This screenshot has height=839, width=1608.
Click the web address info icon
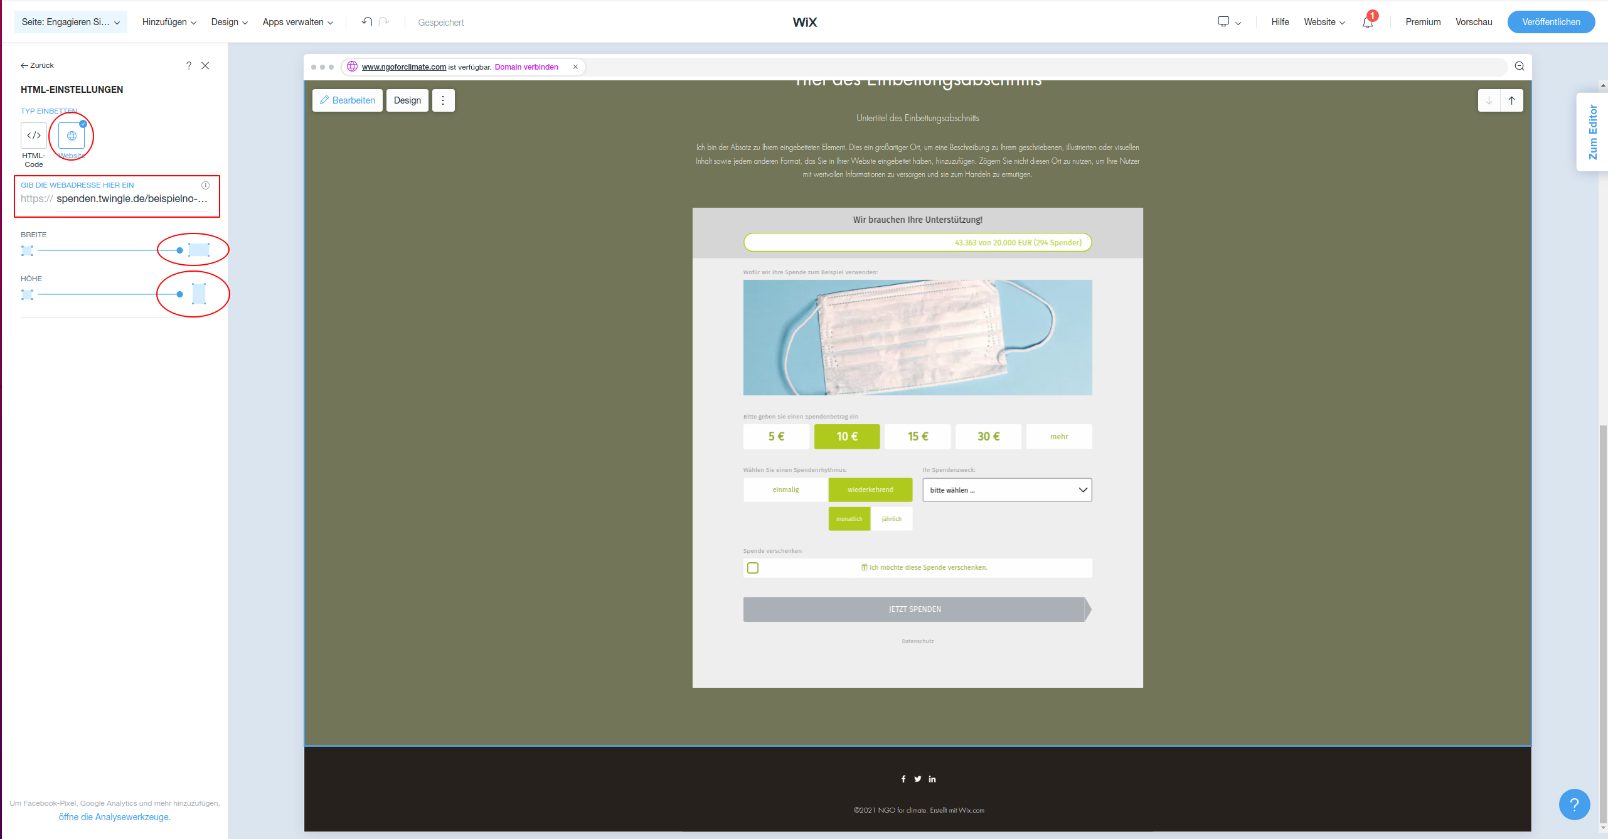(205, 185)
